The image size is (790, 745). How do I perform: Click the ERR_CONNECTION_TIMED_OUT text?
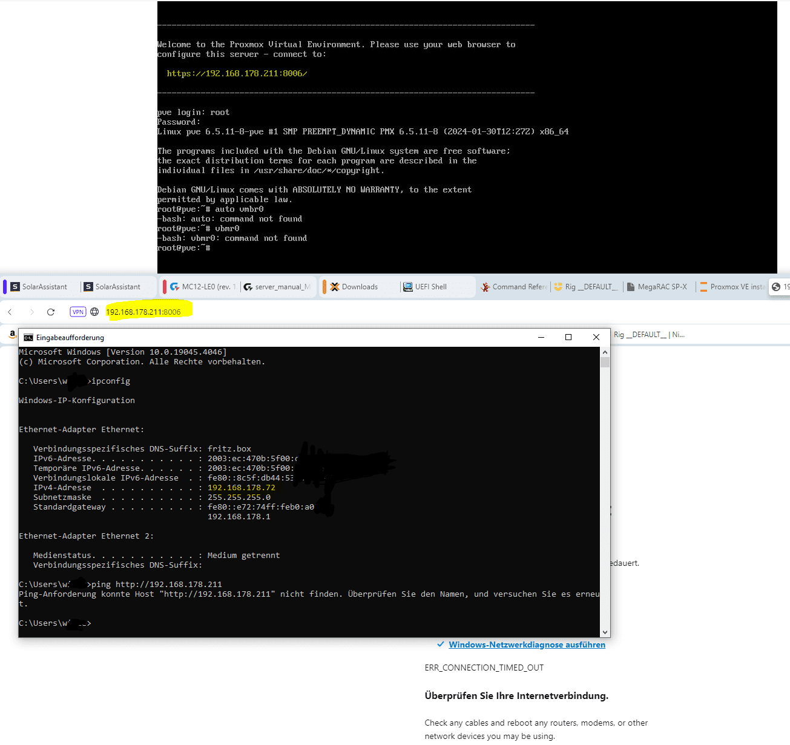coord(484,668)
